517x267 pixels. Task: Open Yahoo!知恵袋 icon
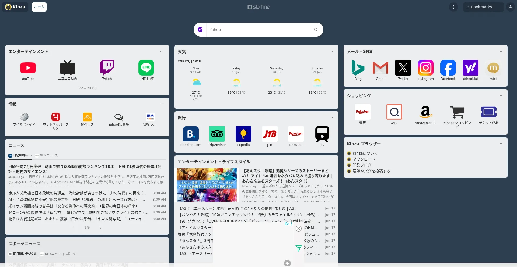[119, 117]
